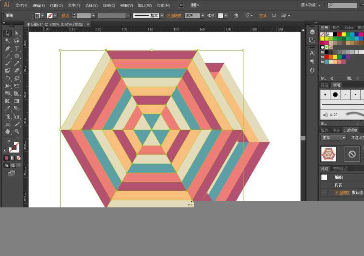Click the 变换 link in control bar
The height and width of the screenshot is (256, 364).
coord(262,16)
